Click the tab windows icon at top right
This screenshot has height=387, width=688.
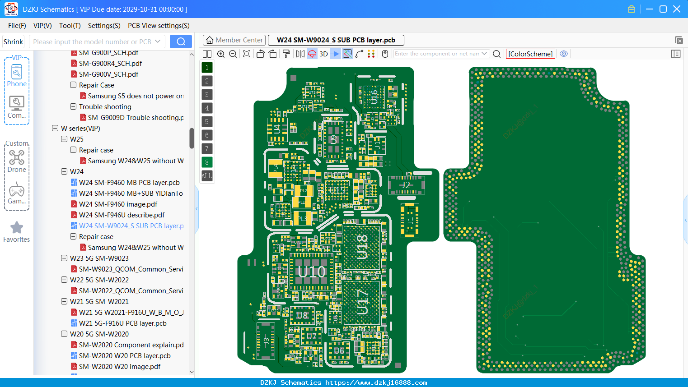pyautogui.click(x=679, y=40)
